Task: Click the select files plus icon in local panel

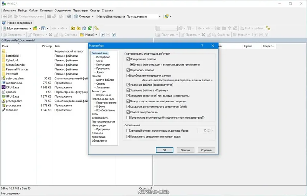Action: click(x=102, y=35)
